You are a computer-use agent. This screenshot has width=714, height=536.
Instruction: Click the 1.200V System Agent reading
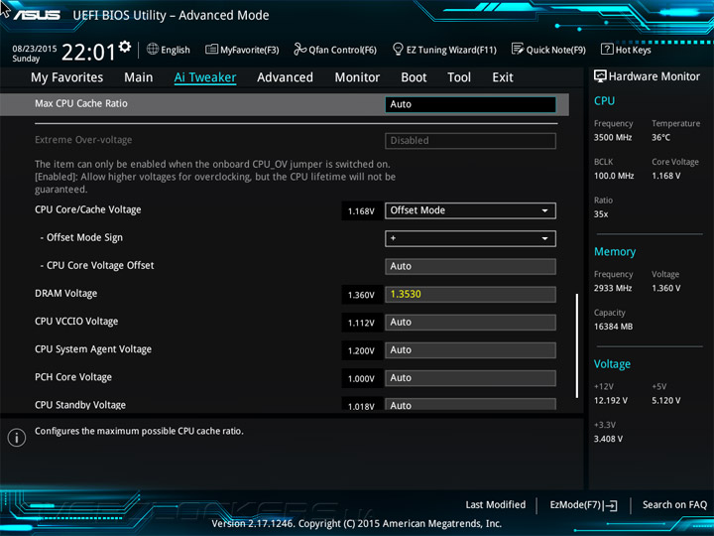(x=361, y=350)
